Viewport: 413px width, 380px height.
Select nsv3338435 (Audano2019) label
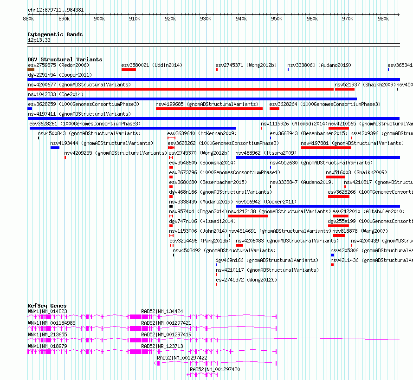point(201,202)
